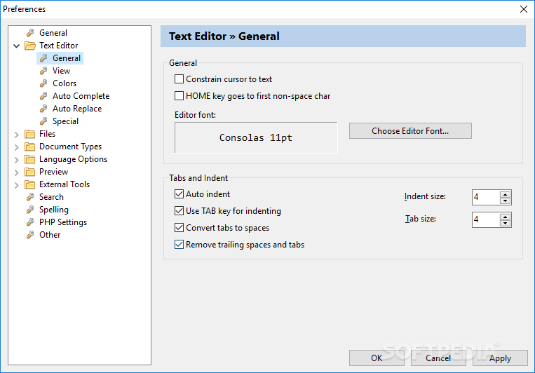535x373 pixels.
Task: Open the View preferences page
Action: point(61,71)
